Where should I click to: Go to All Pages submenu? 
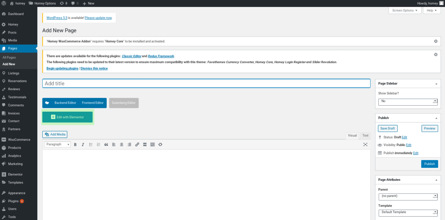pos(9,57)
